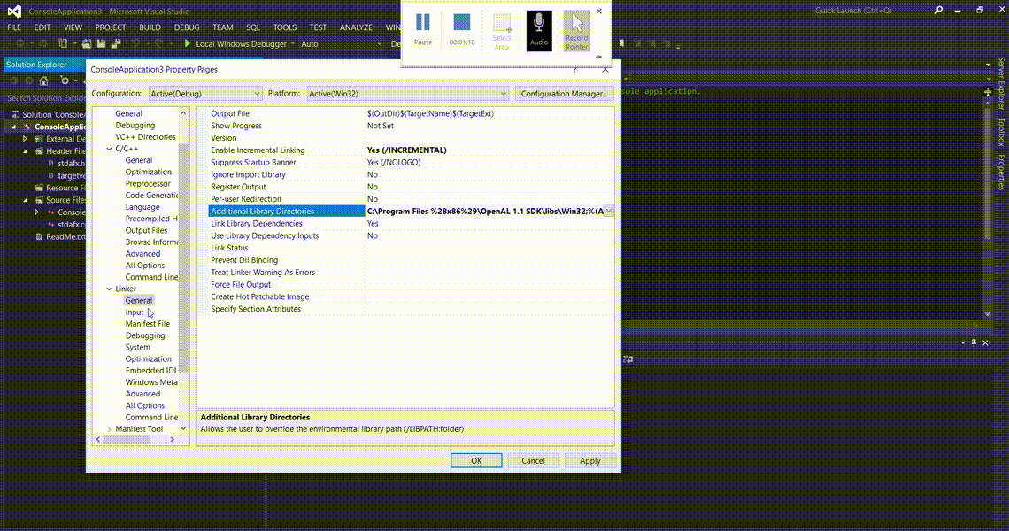Click the property tree scroll-down arrow
The image size is (1009, 531).
183,428
